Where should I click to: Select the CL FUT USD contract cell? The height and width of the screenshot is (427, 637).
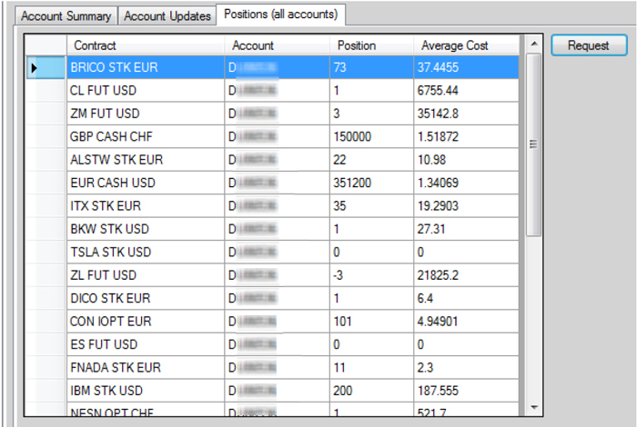pos(145,91)
